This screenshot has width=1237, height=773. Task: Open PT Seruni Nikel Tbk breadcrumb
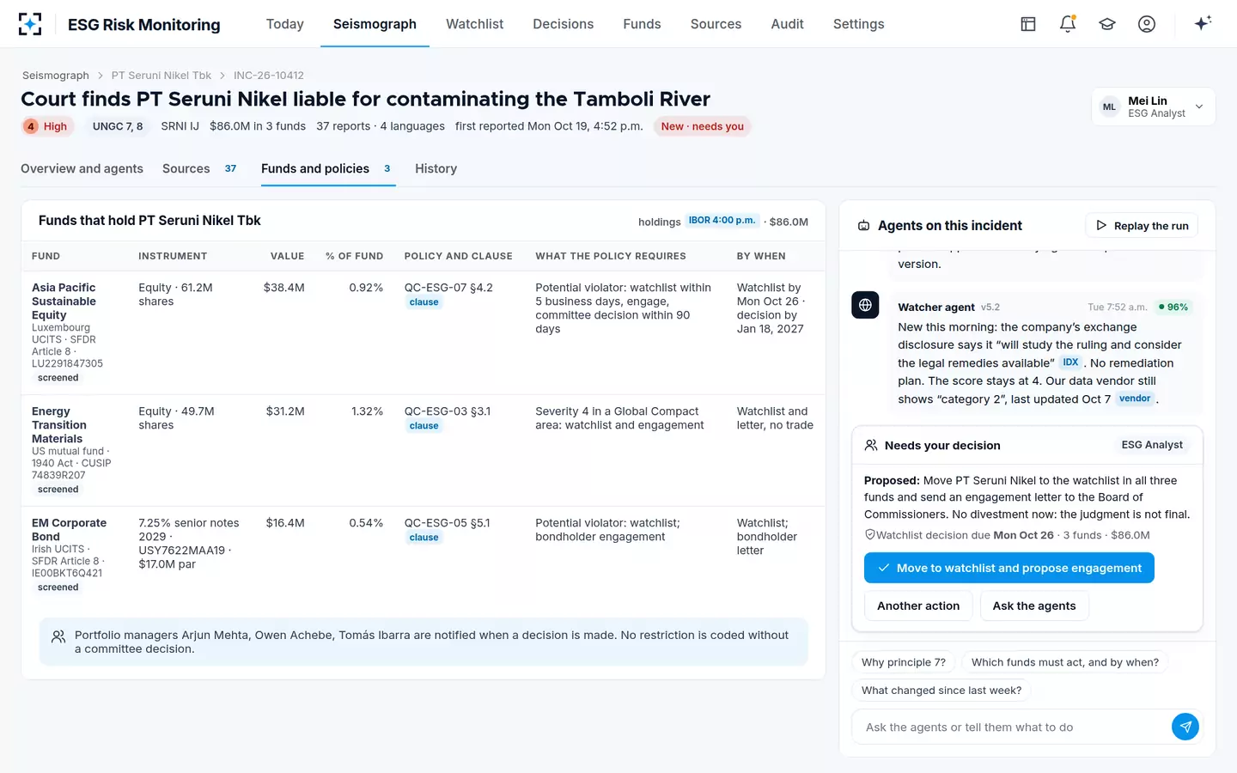(161, 76)
